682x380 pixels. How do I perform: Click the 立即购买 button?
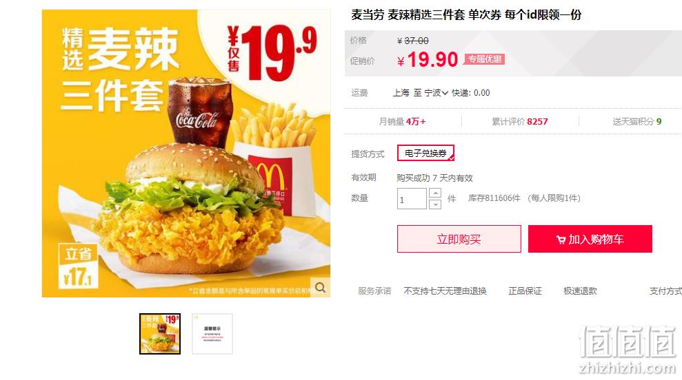459,239
